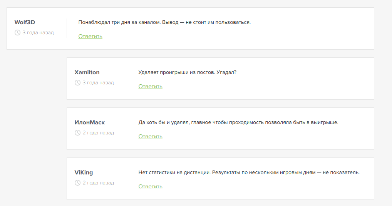The height and width of the screenshot is (206, 392).
Task: Click ИлонМаск's '2 года назад' timestamp
Action: click(x=98, y=133)
